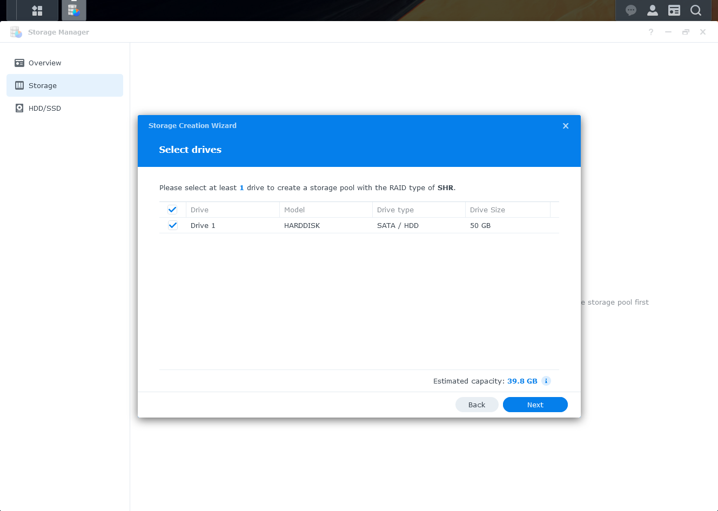
Task: Open the widgets panel icon
Action: [x=674, y=10]
